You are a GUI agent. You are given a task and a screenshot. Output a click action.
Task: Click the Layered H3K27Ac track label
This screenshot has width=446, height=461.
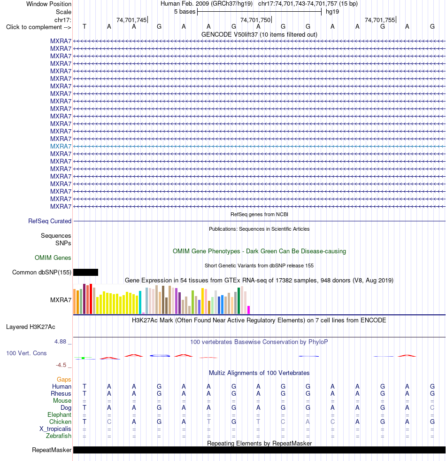tap(31, 327)
